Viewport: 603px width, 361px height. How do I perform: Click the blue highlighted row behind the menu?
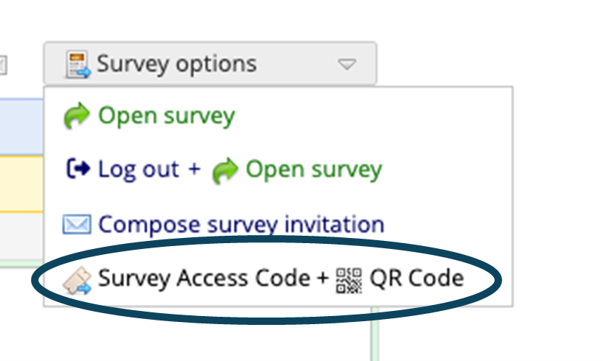pyautogui.click(x=21, y=127)
